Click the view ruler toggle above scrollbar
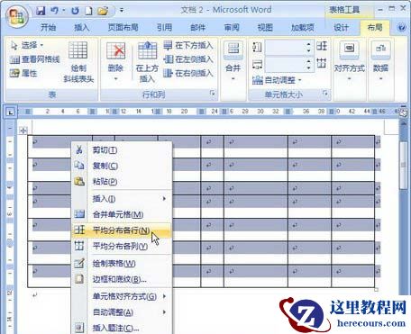 pyautogui.click(x=403, y=112)
